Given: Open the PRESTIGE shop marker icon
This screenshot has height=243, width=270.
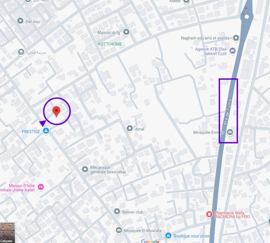Looking at the screenshot, I should click(46, 131).
